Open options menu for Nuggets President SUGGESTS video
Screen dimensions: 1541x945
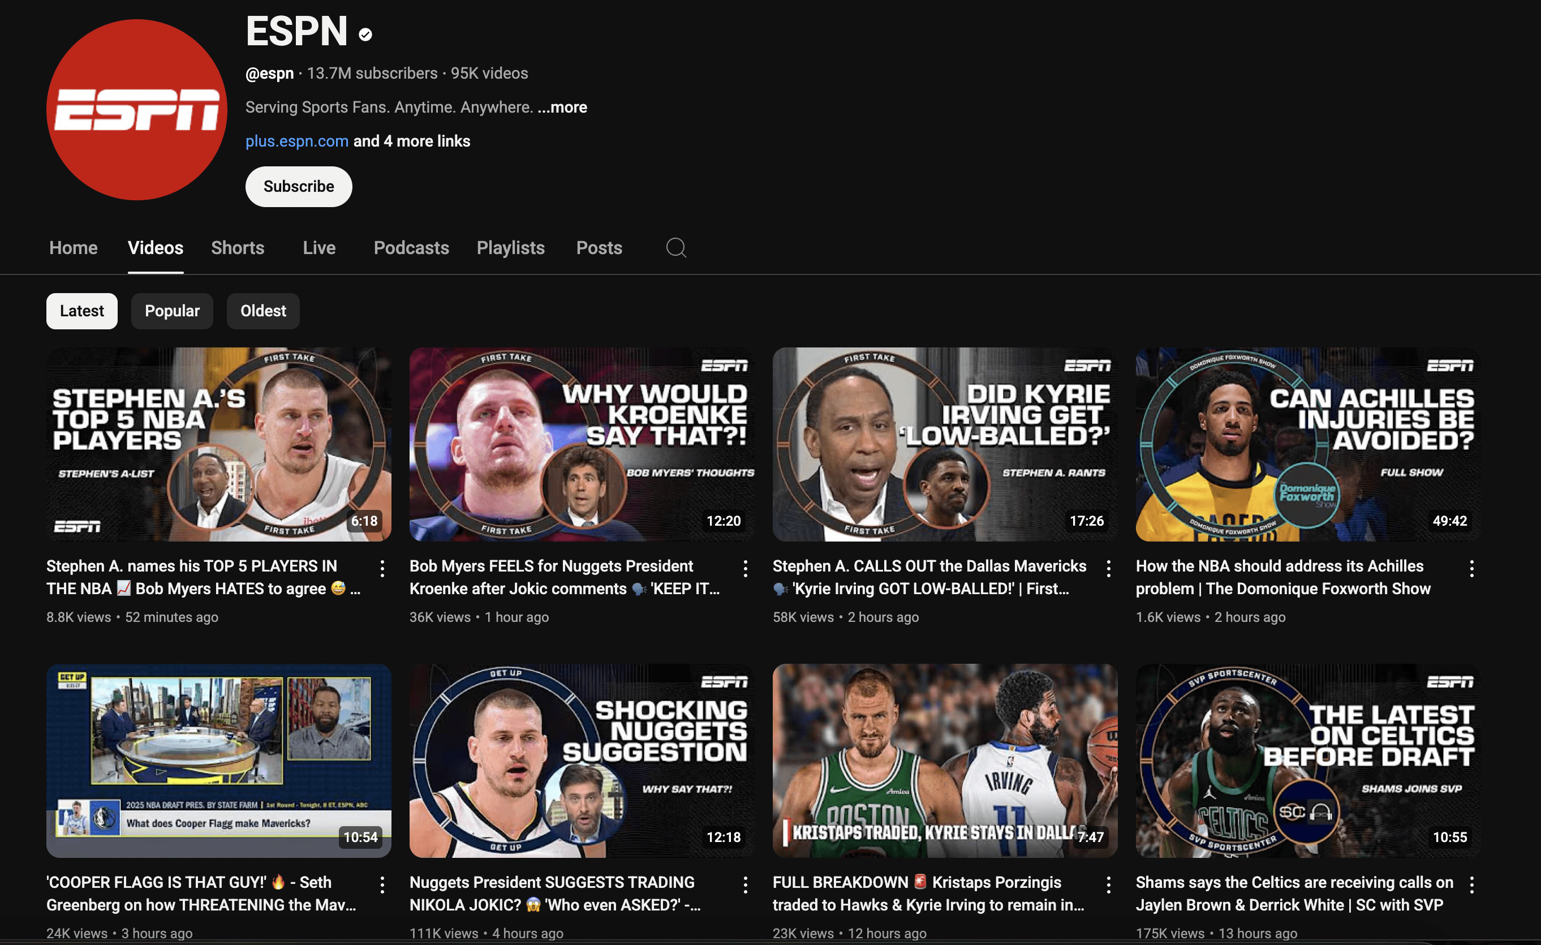(x=745, y=885)
